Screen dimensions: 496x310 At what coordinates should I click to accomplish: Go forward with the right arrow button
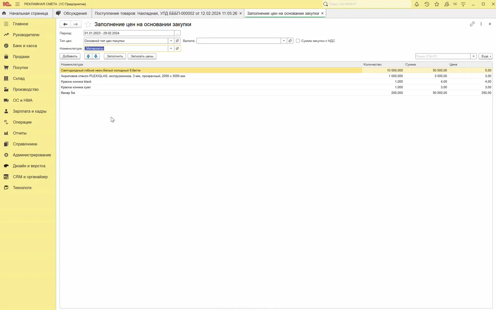coord(76,24)
